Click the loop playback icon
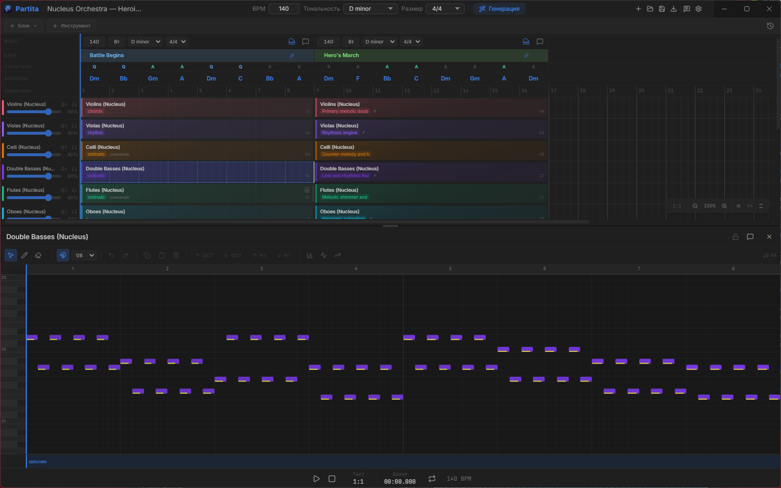This screenshot has height=488, width=781. 432,479
